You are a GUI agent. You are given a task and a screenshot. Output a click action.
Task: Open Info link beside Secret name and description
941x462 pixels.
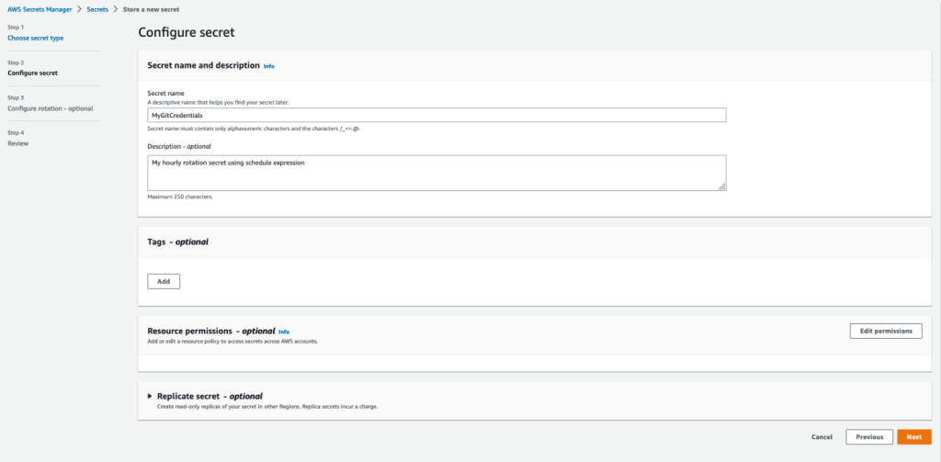click(269, 66)
